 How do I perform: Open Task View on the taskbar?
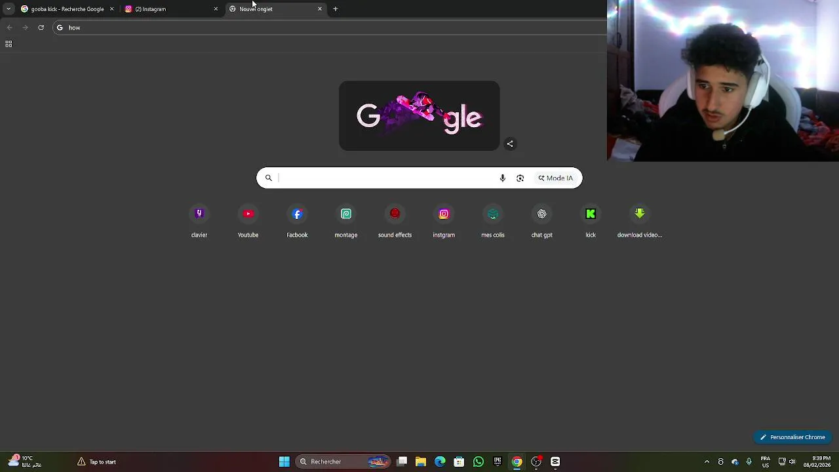[x=402, y=462]
